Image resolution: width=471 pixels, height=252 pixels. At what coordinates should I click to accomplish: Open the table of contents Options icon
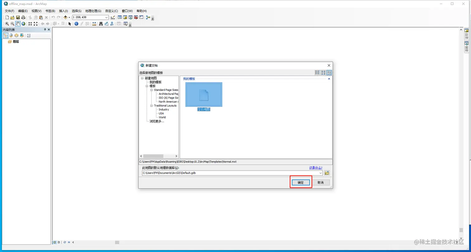pyautogui.click(x=28, y=36)
